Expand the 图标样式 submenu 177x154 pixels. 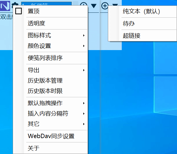50,35
